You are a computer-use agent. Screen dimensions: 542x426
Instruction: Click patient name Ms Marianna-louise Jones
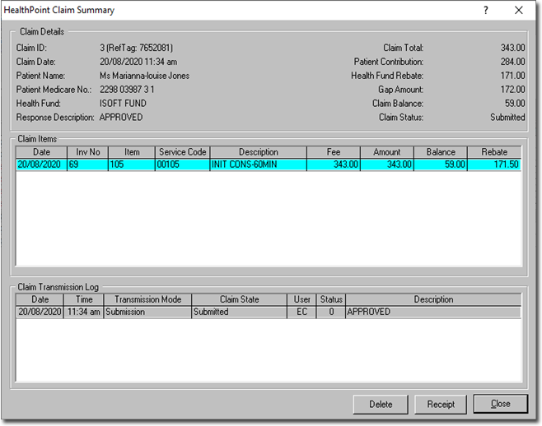coord(144,76)
